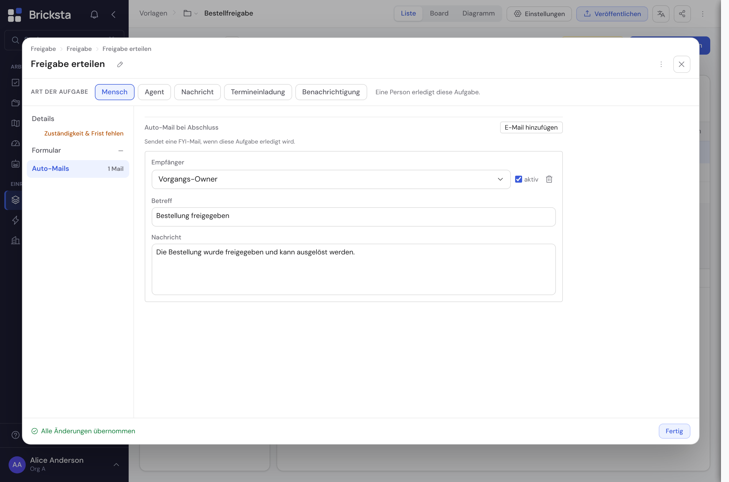The image size is (729, 482).
Task: Open the page's three-dot menu in the top bar
Action: [x=702, y=14]
